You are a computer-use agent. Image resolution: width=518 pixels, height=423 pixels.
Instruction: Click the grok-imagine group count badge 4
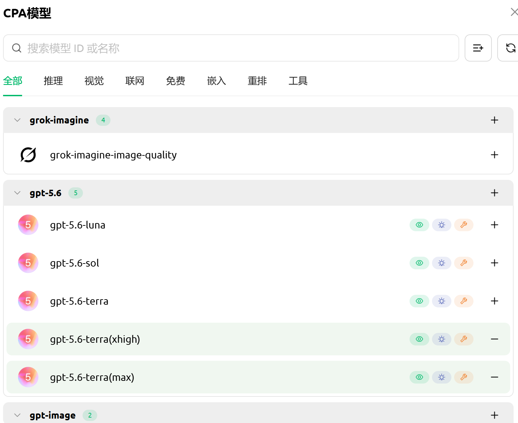pos(103,120)
